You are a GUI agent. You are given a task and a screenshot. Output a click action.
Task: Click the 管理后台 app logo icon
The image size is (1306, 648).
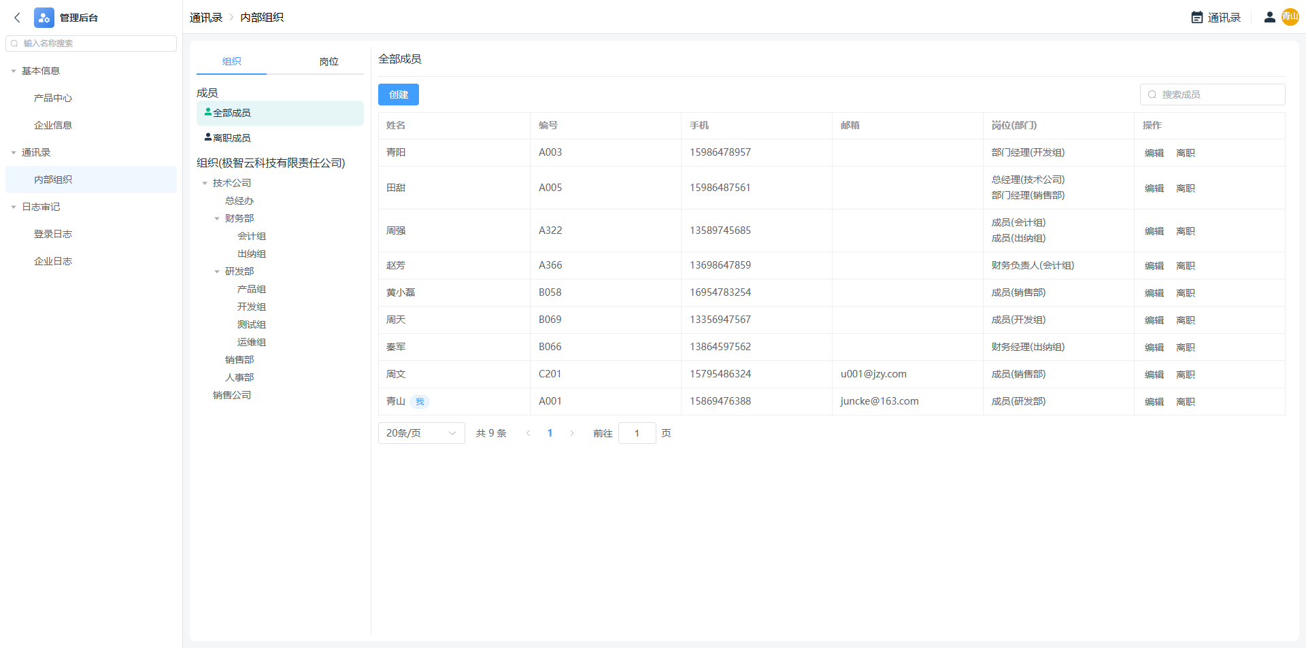44,18
